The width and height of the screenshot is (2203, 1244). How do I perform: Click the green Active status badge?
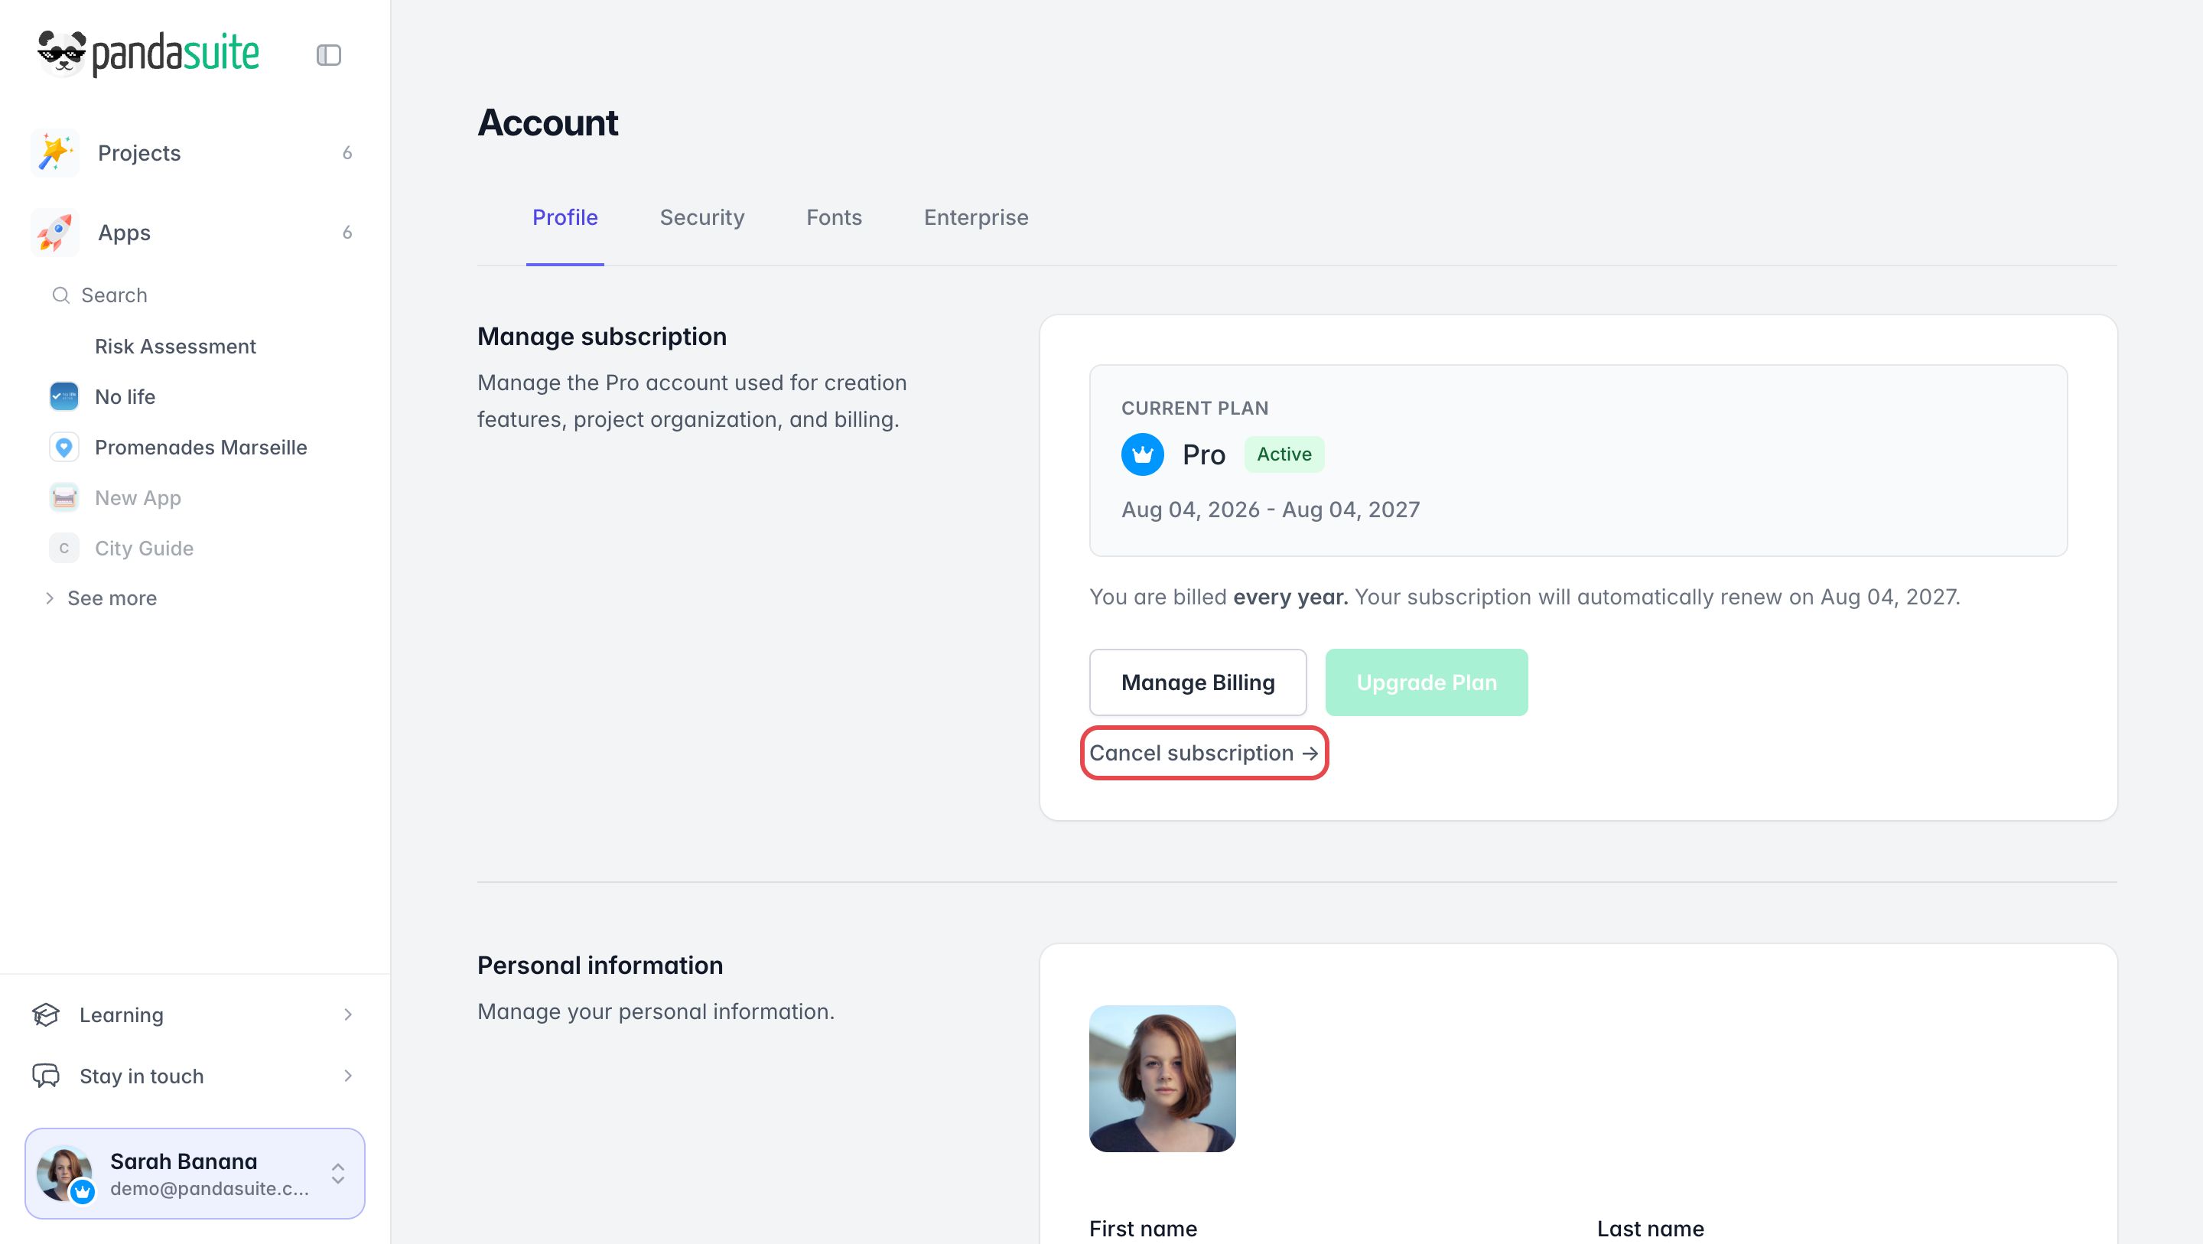pos(1284,454)
